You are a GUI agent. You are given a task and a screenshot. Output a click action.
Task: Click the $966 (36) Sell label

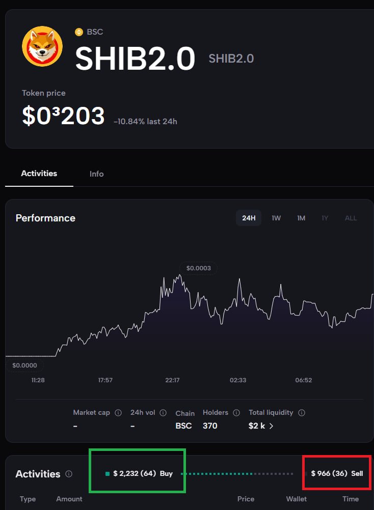coord(337,473)
